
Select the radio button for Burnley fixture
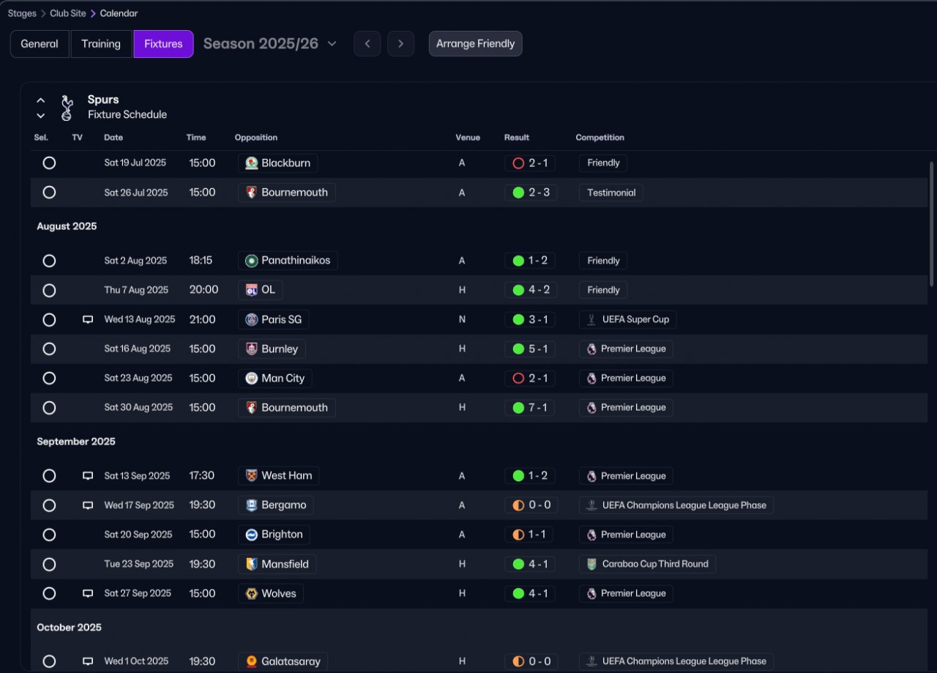(49, 349)
